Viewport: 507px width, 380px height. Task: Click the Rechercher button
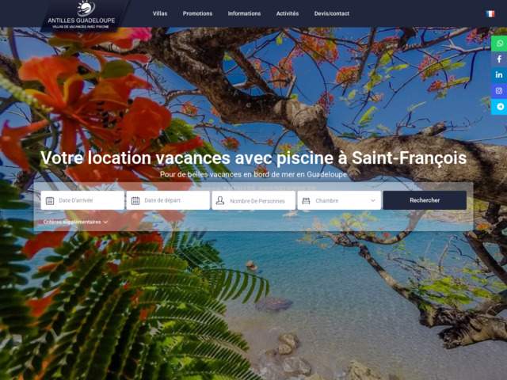[425, 200]
